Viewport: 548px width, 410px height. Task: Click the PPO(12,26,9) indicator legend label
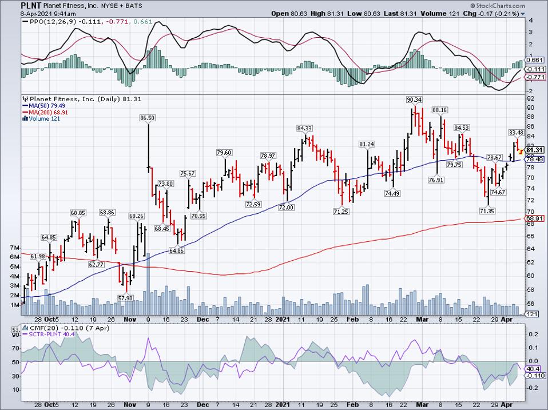point(53,22)
